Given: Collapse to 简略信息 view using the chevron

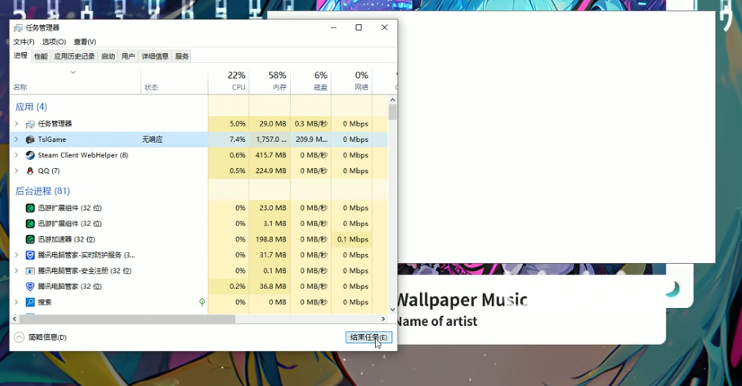Looking at the screenshot, I should point(19,338).
